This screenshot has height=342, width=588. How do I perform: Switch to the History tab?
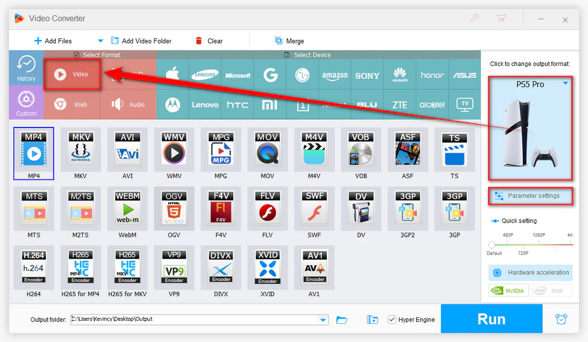click(26, 68)
